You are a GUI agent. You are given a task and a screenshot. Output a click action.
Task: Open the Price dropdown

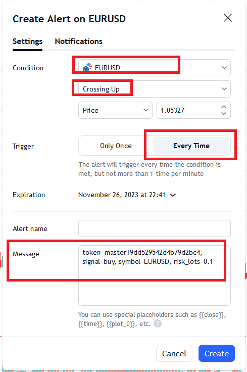click(115, 110)
